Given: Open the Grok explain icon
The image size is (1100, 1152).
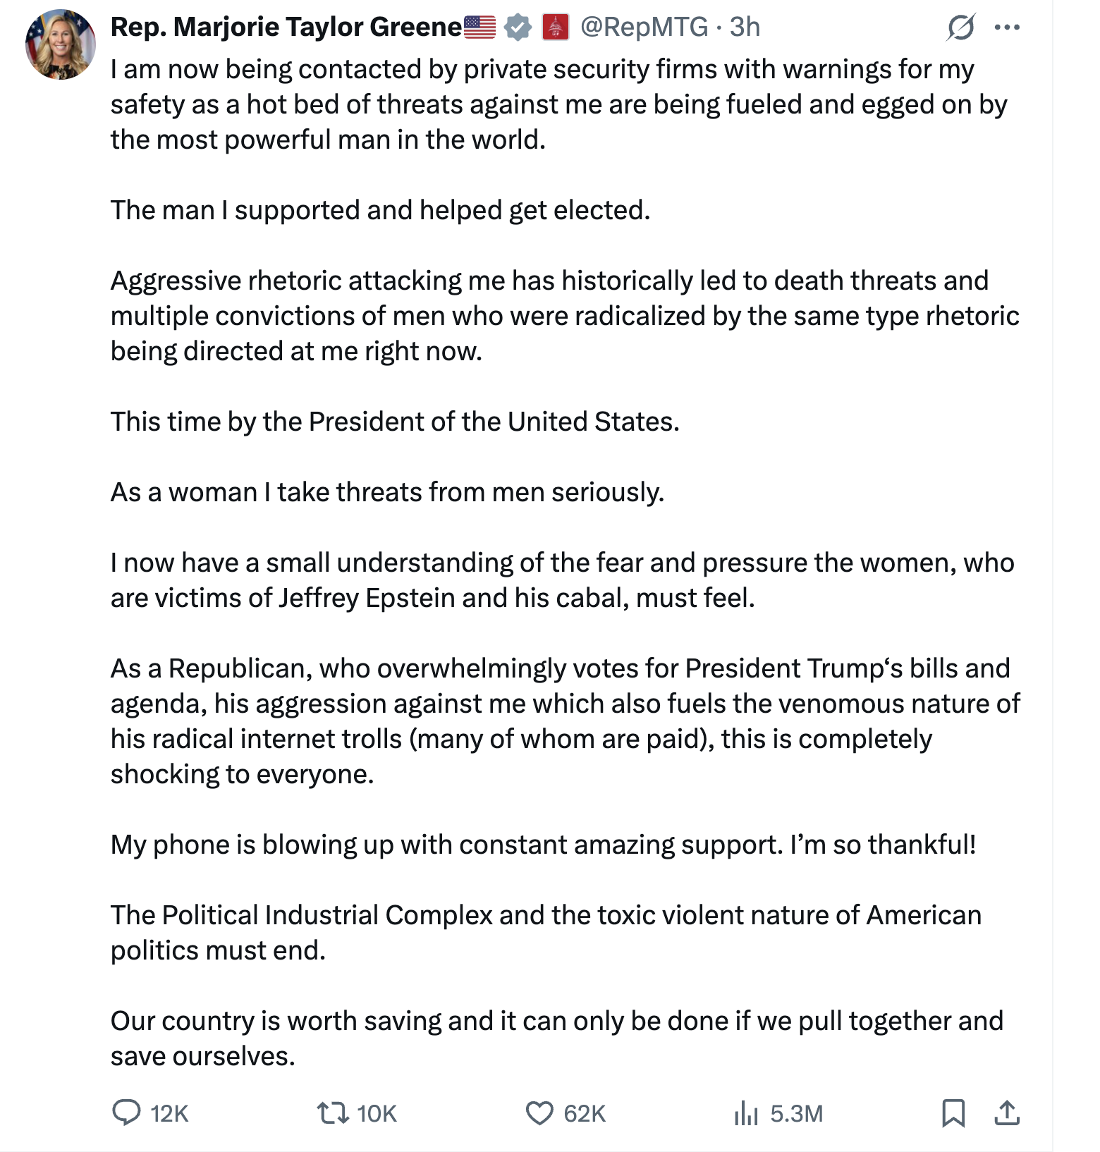Looking at the screenshot, I should click(961, 27).
